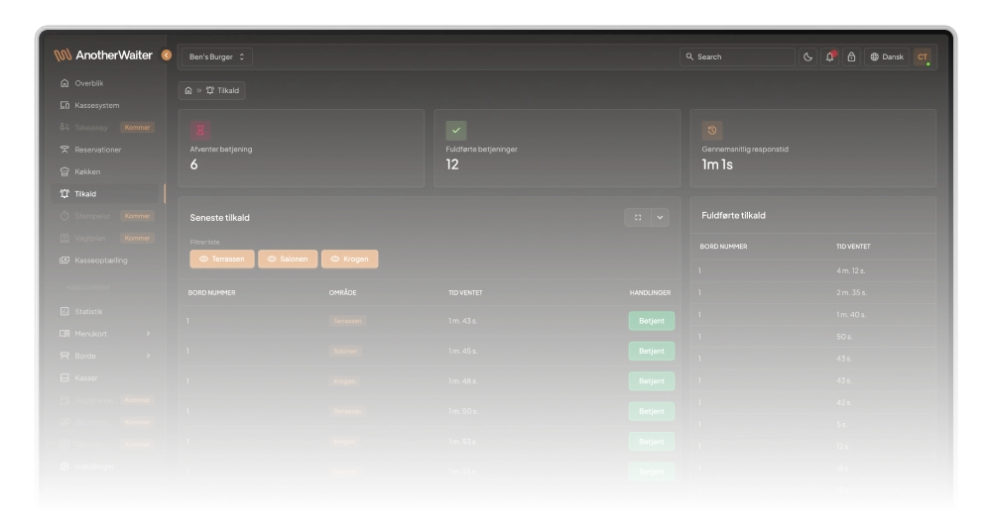This screenshot has width=992, height=528.
Task: Click the OMRÅDE column header
Action: coord(342,292)
